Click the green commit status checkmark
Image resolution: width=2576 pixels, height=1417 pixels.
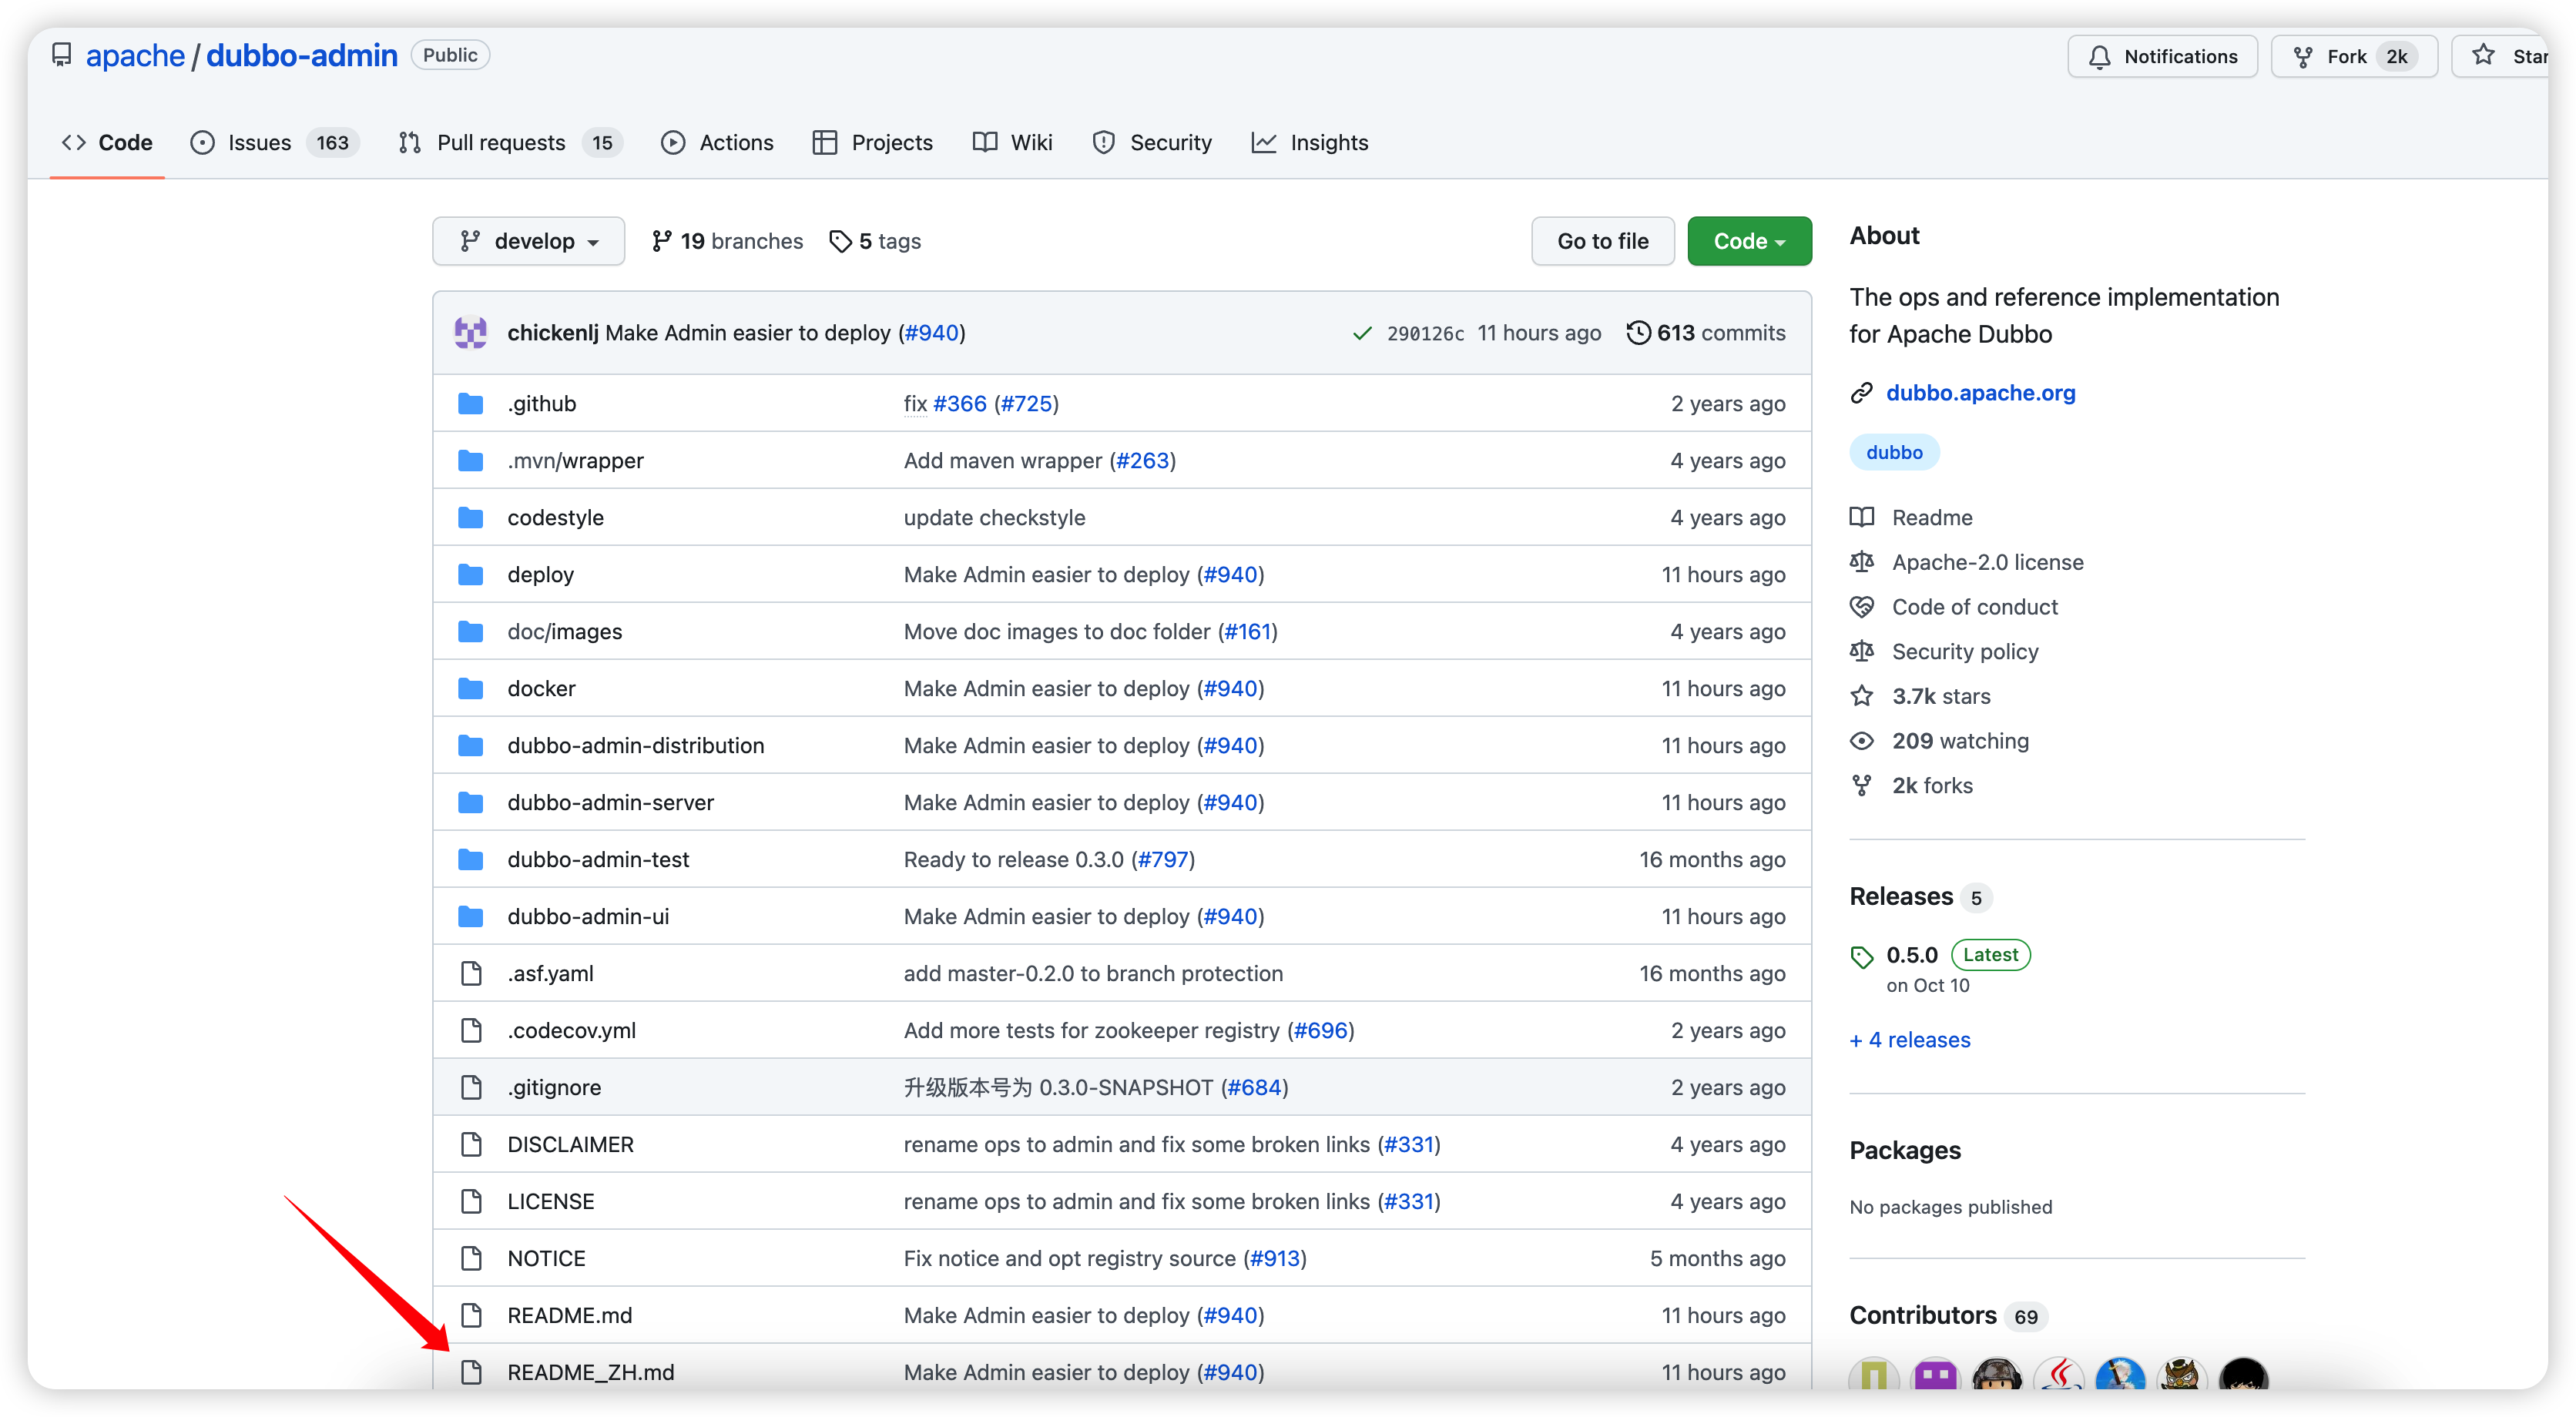[x=1361, y=333]
